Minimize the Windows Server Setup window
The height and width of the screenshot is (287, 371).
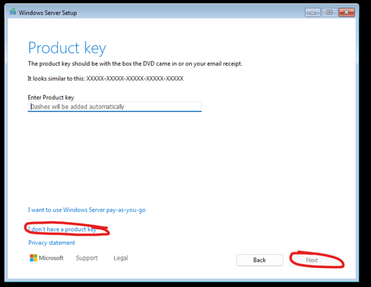pos(312,12)
